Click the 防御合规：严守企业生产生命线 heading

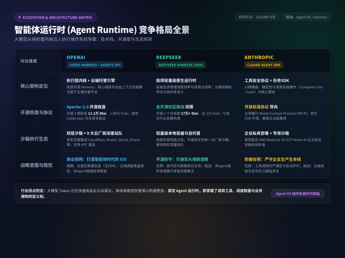(x=272, y=159)
